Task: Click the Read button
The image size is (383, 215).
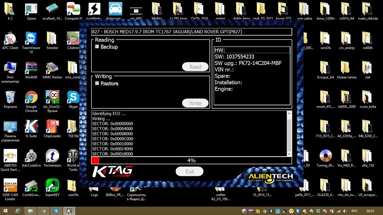Action: pyautogui.click(x=195, y=67)
